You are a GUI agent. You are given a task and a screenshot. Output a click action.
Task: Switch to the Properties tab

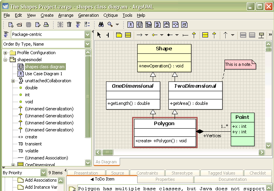pos(165,179)
